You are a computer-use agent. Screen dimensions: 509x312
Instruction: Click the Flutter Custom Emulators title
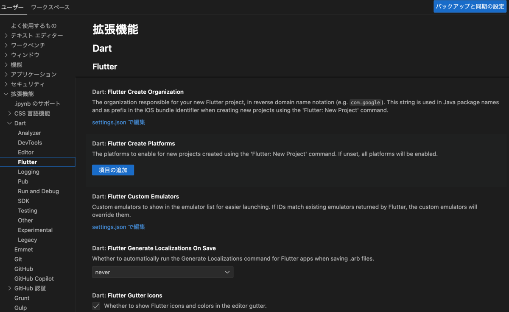click(136, 197)
